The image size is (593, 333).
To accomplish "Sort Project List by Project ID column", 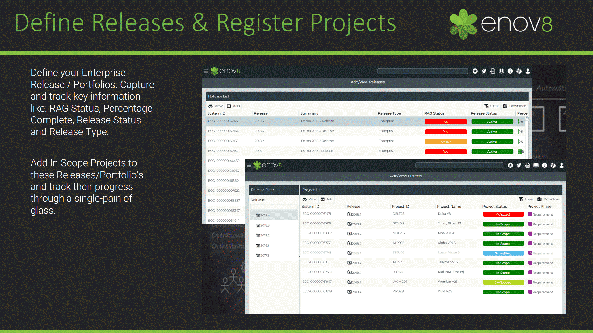I will [x=400, y=207].
